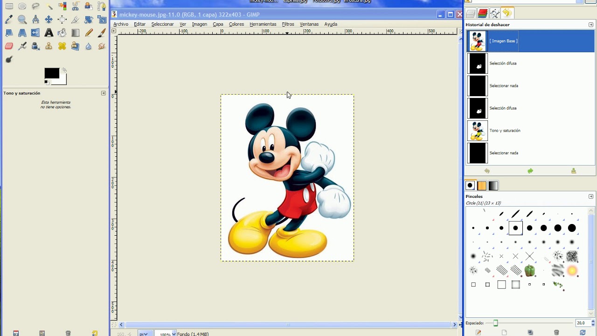Select the Eraser tool
The width and height of the screenshot is (597, 336).
coord(9,46)
